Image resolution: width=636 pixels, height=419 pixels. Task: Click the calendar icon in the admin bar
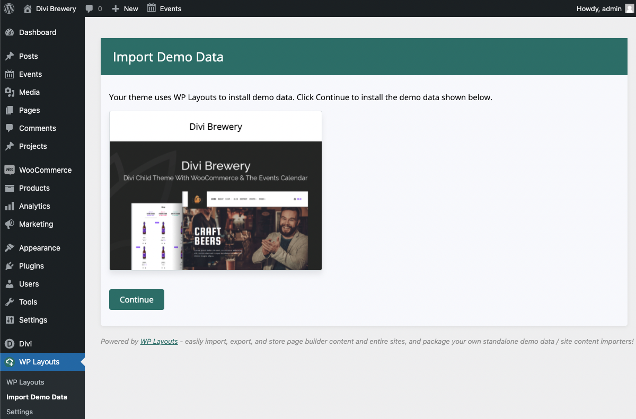click(x=152, y=8)
